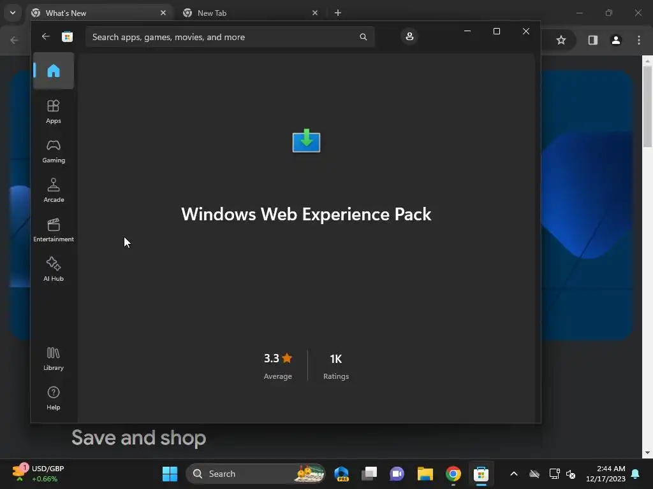653x489 pixels.
Task: Minimize the Microsoft Store window
Action: coord(467,31)
